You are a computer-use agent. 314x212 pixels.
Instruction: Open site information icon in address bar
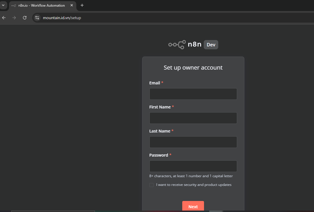pyautogui.click(x=37, y=18)
